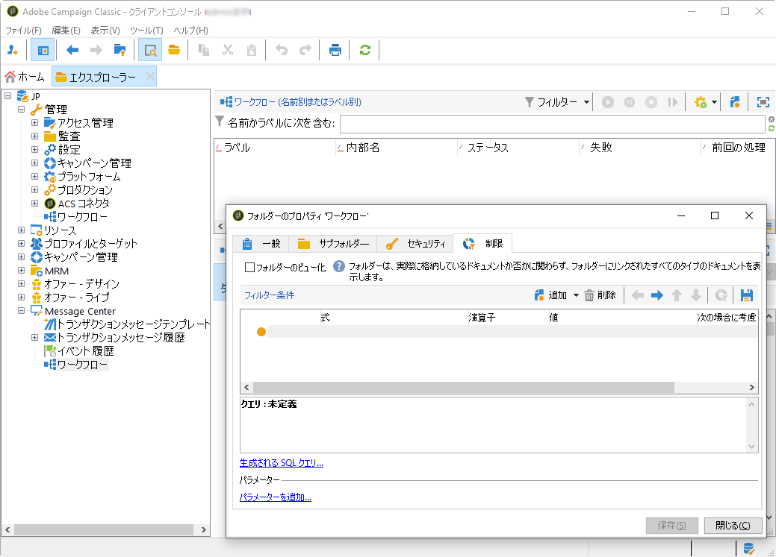Click the database icon in status bar

point(749,549)
